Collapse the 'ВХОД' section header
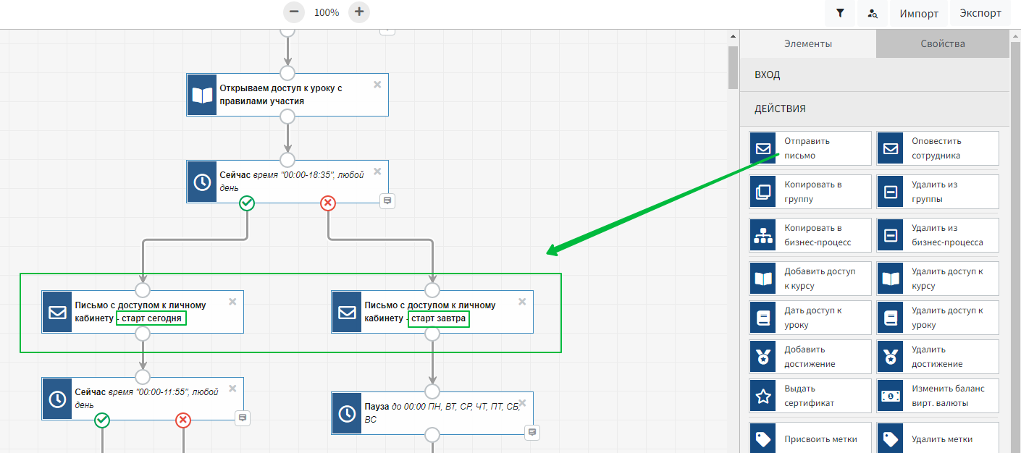Image resolution: width=1021 pixels, height=453 pixels. click(x=874, y=75)
